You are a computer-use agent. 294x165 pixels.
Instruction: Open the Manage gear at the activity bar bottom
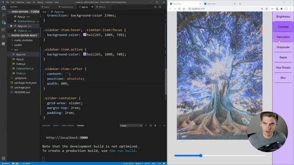pos(3,158)
